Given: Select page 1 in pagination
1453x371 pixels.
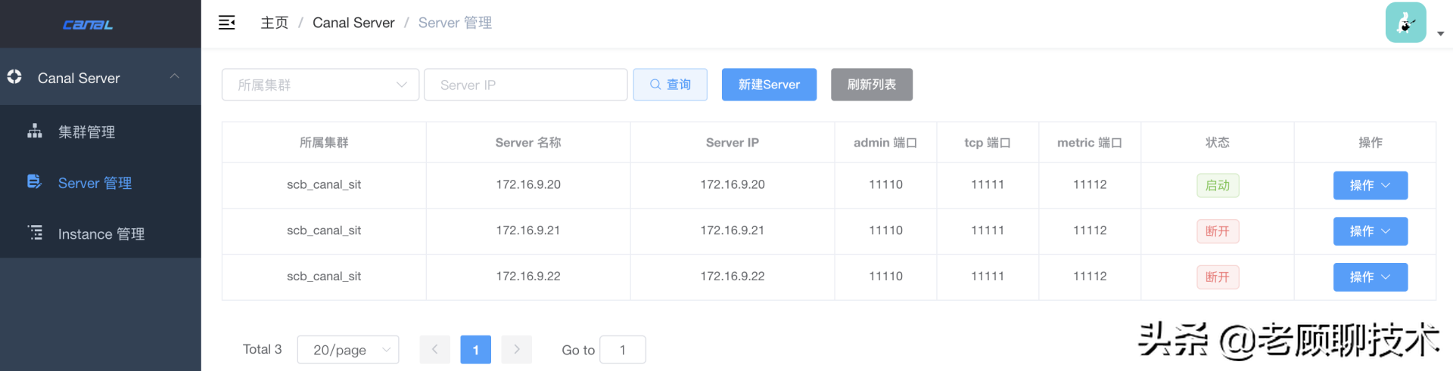Looking at the screenshot, I should pos(476,350).
